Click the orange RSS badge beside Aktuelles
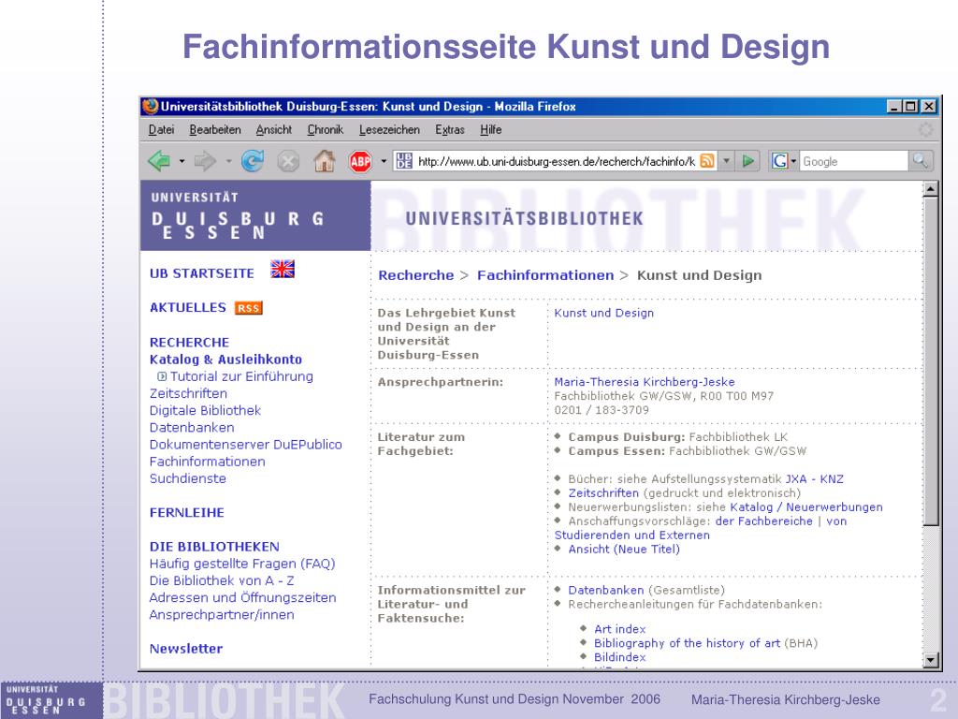This screenshot has height=719, width=958. (x=248, y=308)
